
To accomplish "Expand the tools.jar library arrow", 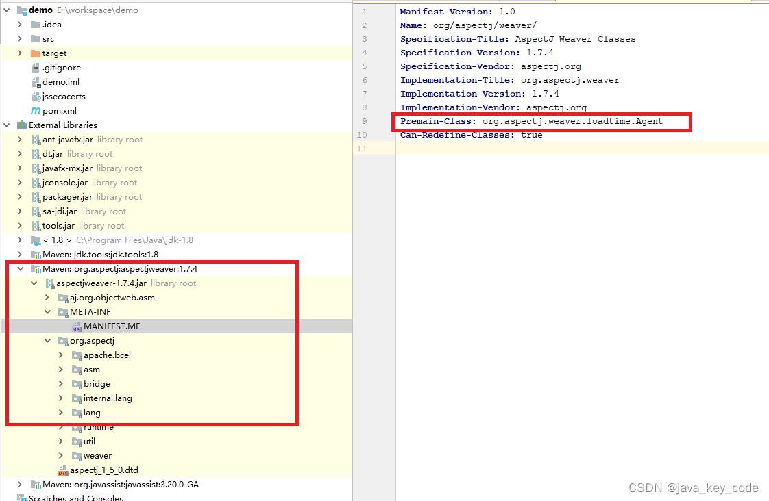I will (20, 225).
